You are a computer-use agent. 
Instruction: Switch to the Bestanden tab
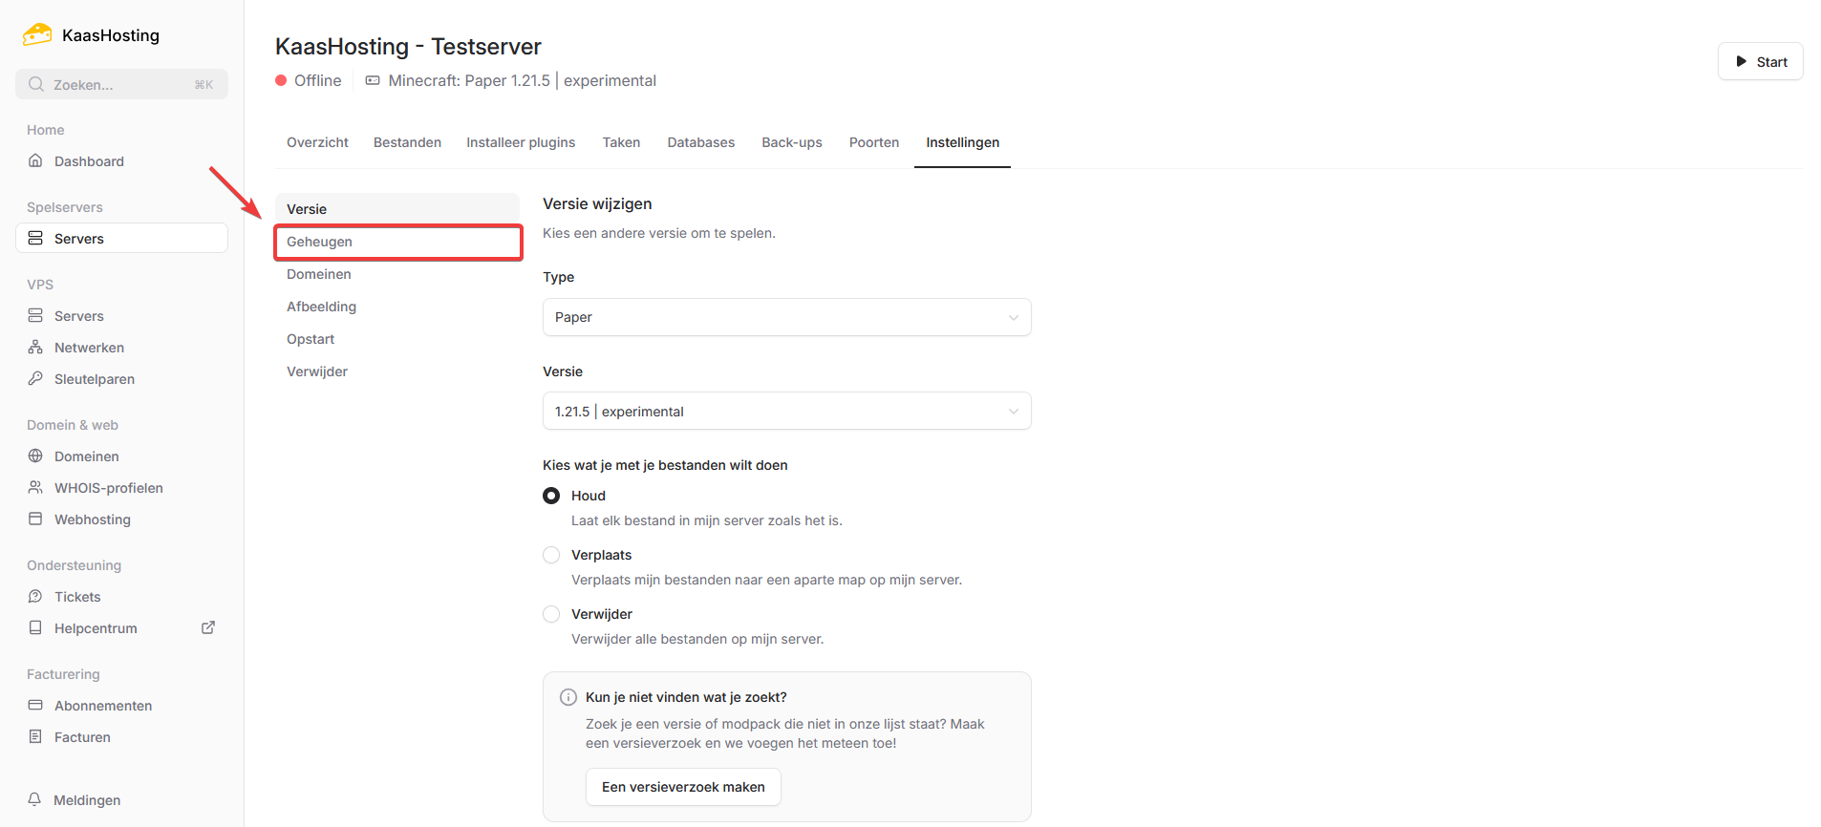407,142
